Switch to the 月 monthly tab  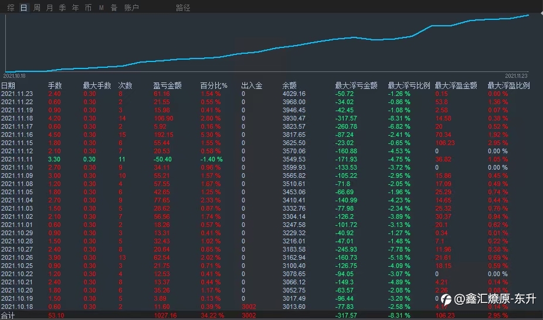click(49, 8)
